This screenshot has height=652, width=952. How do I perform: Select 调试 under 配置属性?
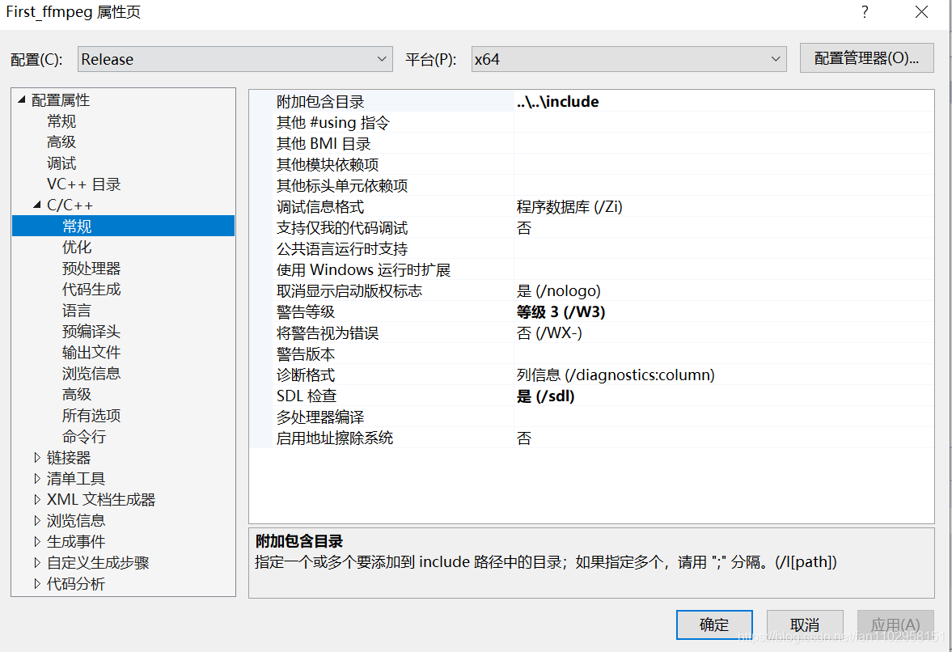[61, 163]
